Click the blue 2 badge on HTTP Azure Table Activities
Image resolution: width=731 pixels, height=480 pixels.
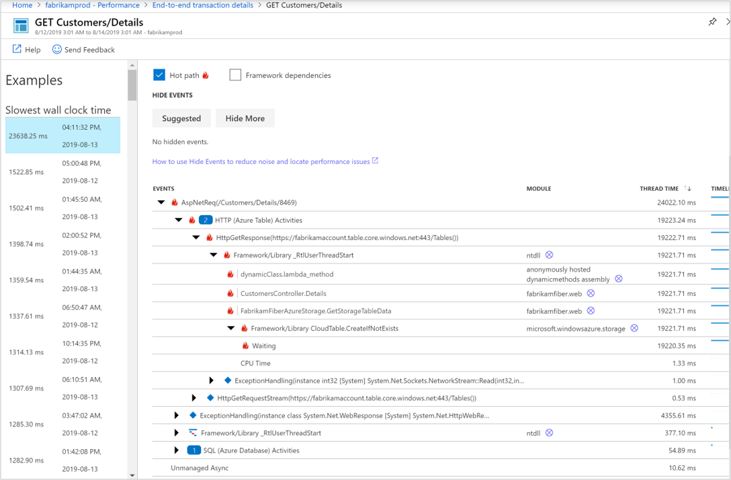[206, 220]
